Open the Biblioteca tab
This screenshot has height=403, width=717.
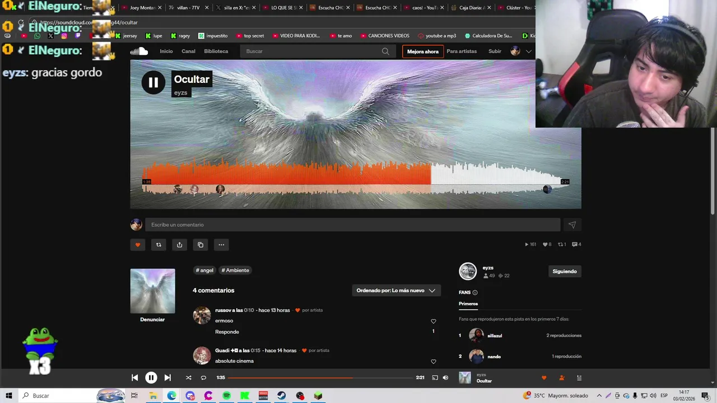(x=216, y=51)
